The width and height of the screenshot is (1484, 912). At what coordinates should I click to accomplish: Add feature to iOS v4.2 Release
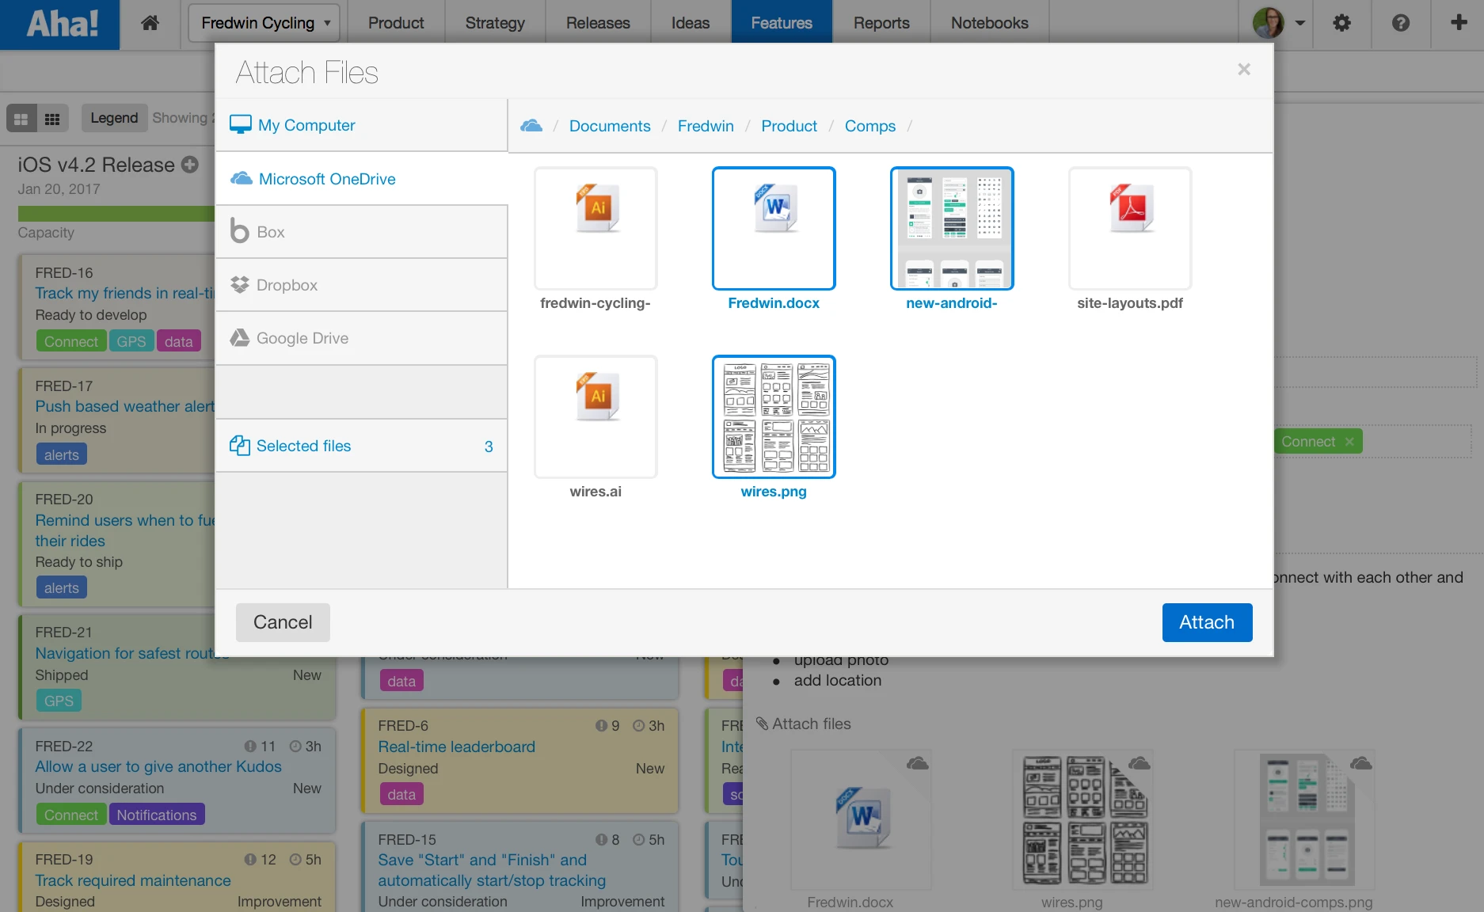pos(190,165)
